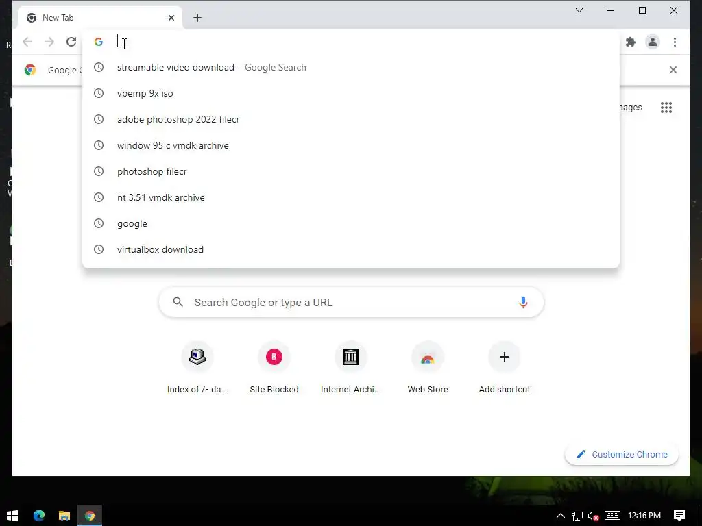Select the New Tab tab
This screenshot has width=702, height=526.
pos(100,18)
